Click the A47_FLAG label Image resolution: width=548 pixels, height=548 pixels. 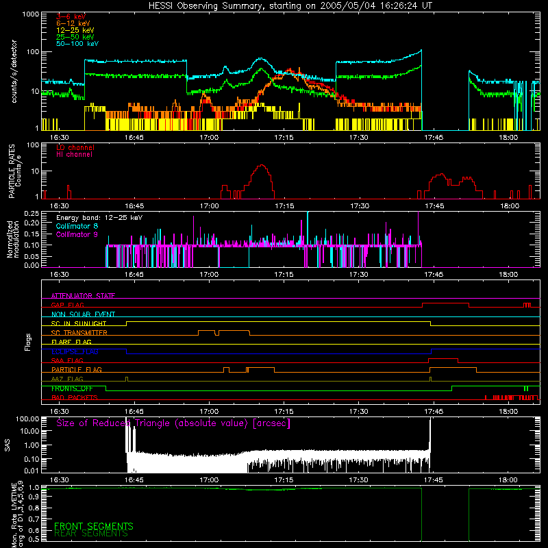(x=67, y=379)
